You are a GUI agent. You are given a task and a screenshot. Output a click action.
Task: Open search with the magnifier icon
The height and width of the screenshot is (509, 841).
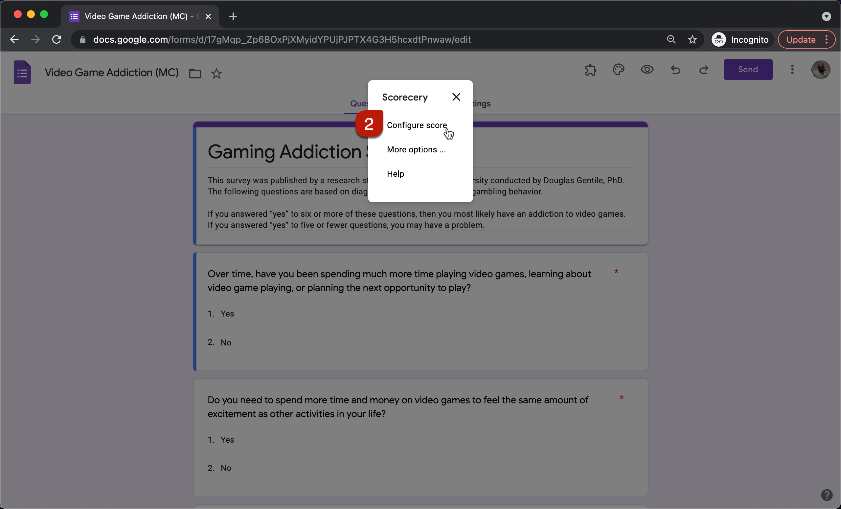pos(671,39)
